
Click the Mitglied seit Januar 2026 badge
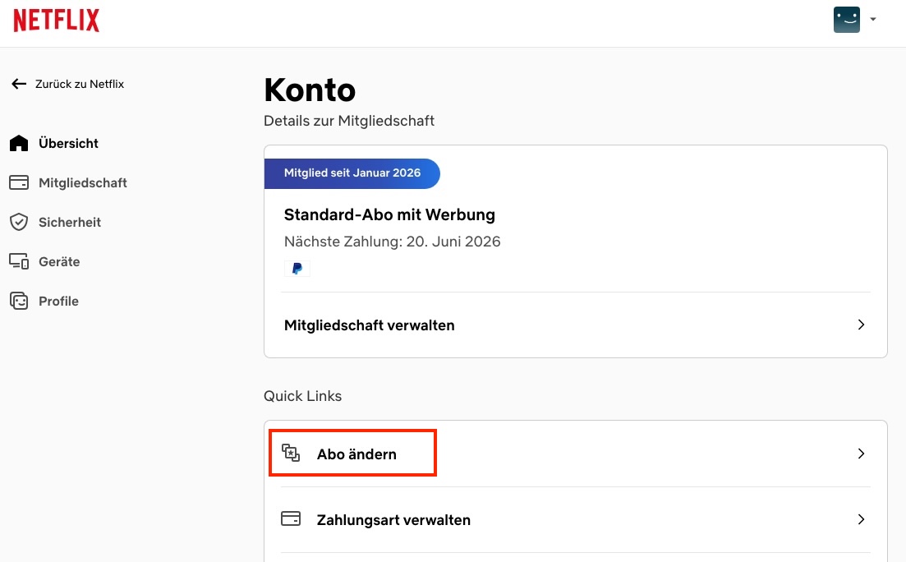[352, 173]
